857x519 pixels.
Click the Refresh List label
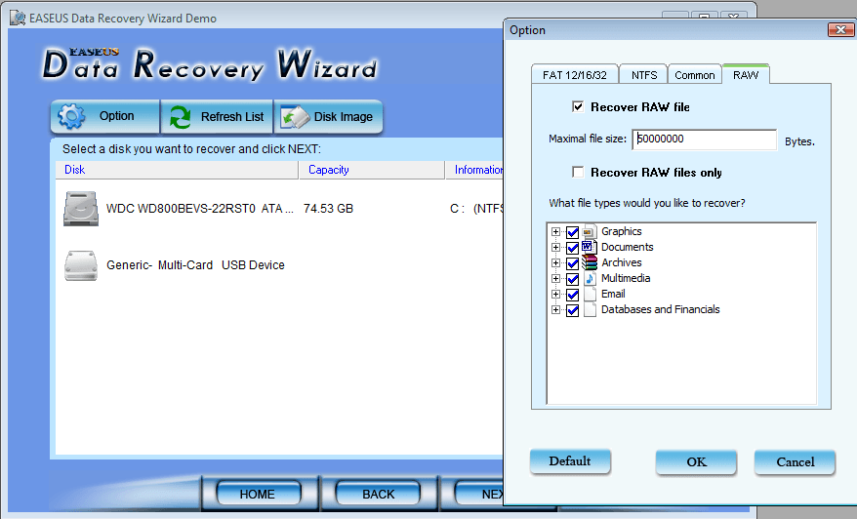(232, 117)
